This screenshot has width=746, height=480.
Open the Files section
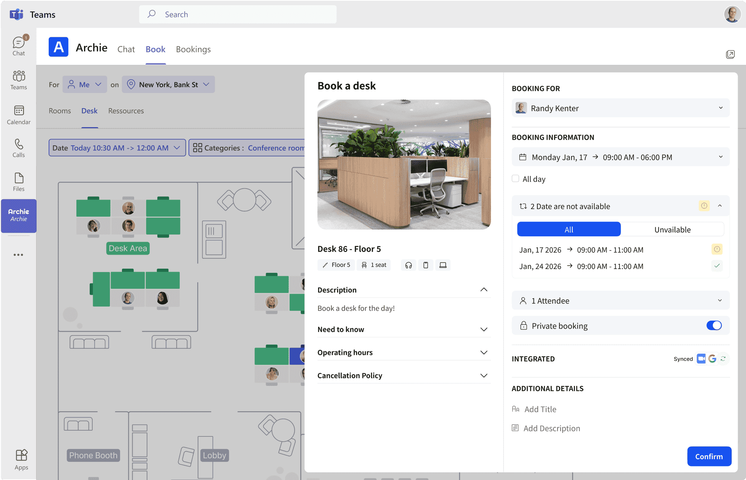tap(18, 179)
